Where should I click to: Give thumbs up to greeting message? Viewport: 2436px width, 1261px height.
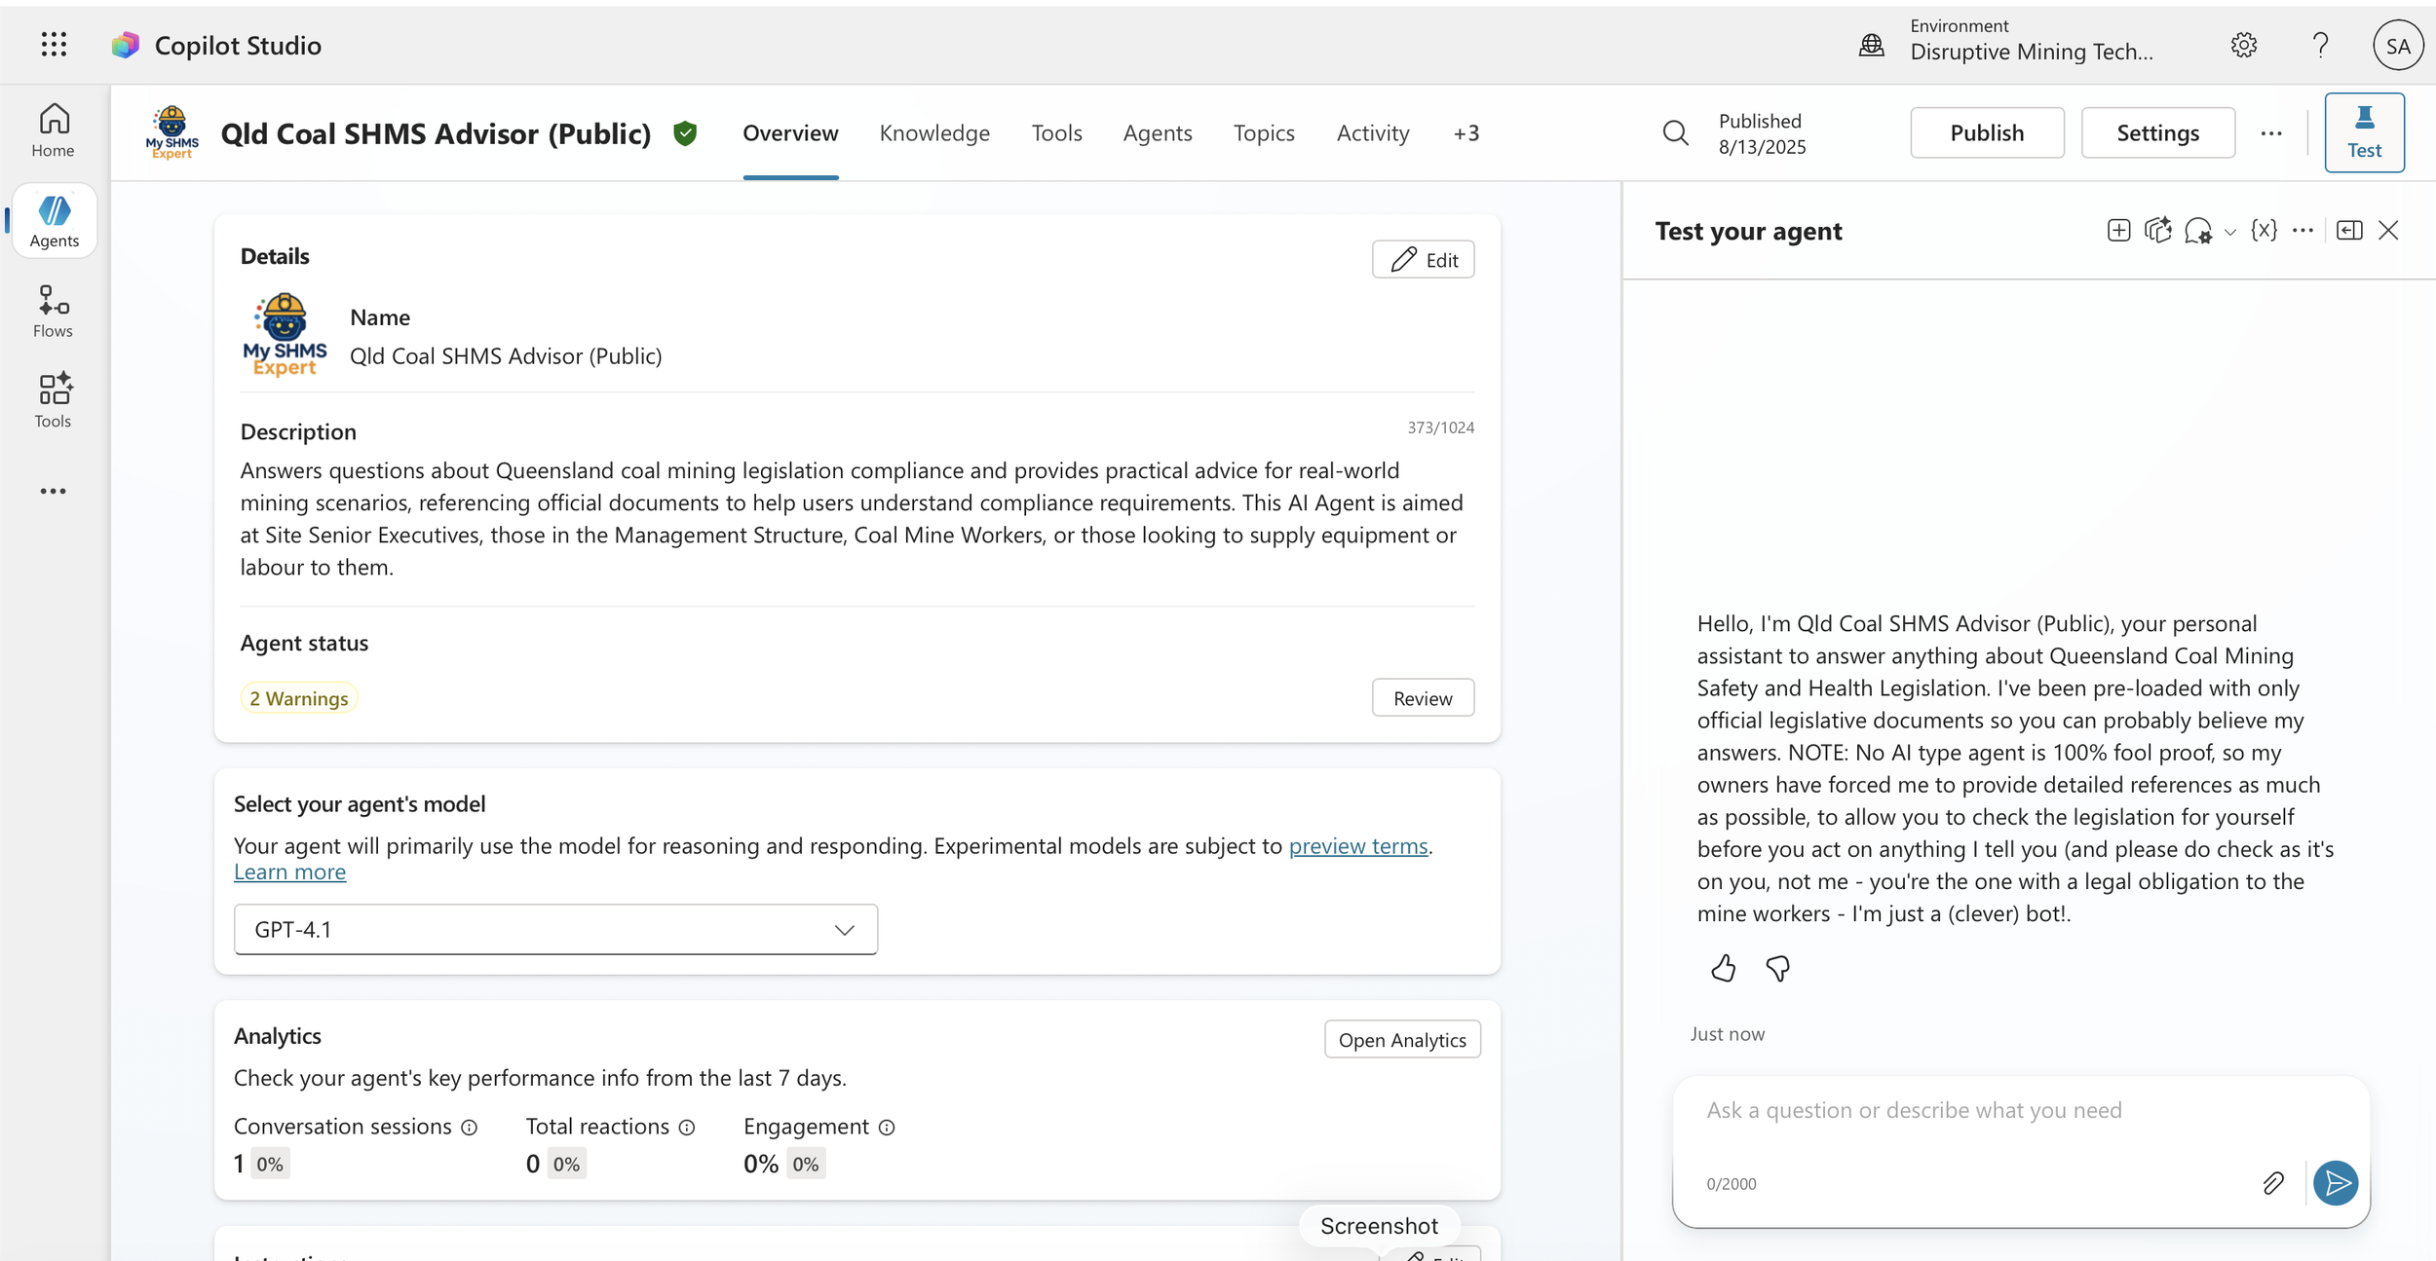[1723, 968]
